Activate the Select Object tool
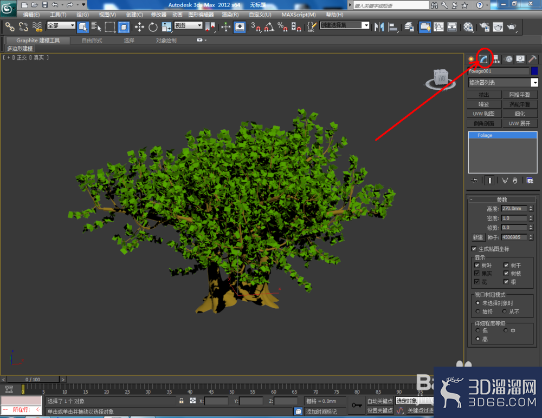Viewport: 542px width, 418px height. [83, 26]
